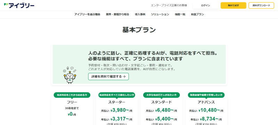Open 業界・業種から知る menu
Screen dimensions: 278x125
pos(117,15)
